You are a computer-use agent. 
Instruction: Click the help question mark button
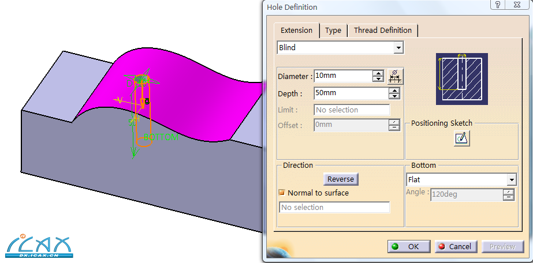tap(498, 5)
